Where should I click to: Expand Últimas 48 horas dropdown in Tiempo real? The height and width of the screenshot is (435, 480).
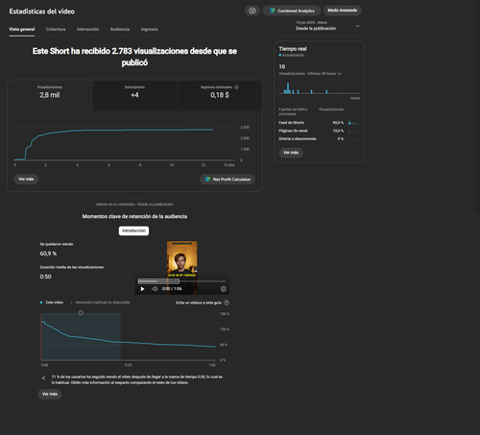(310, 74)
